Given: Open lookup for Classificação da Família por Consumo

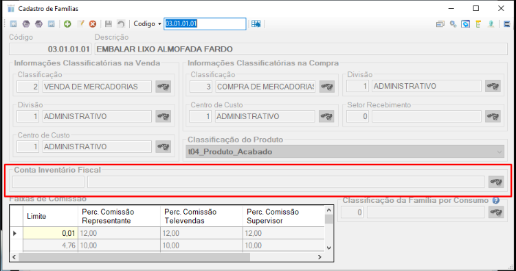Looking at the screenshot, I should pos(496,213).
